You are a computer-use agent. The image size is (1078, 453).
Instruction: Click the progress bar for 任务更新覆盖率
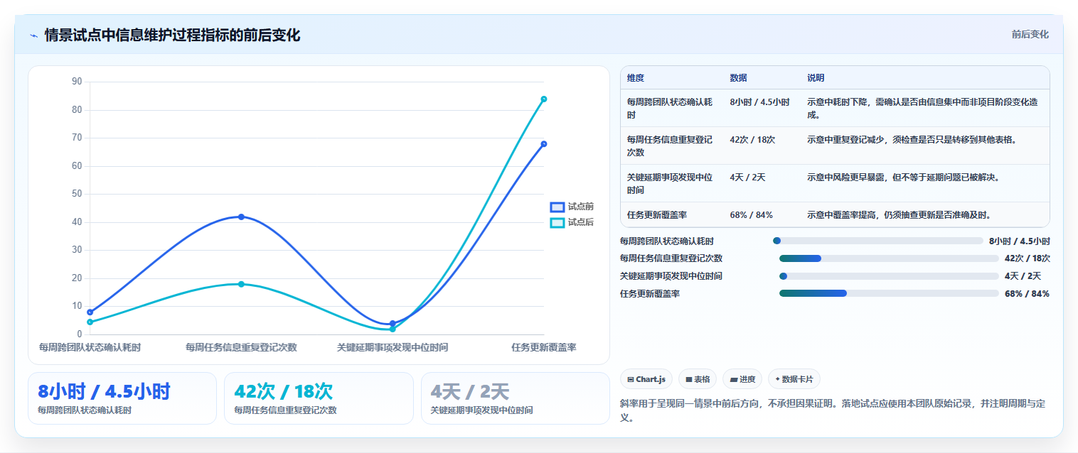(x=889, y=293)
